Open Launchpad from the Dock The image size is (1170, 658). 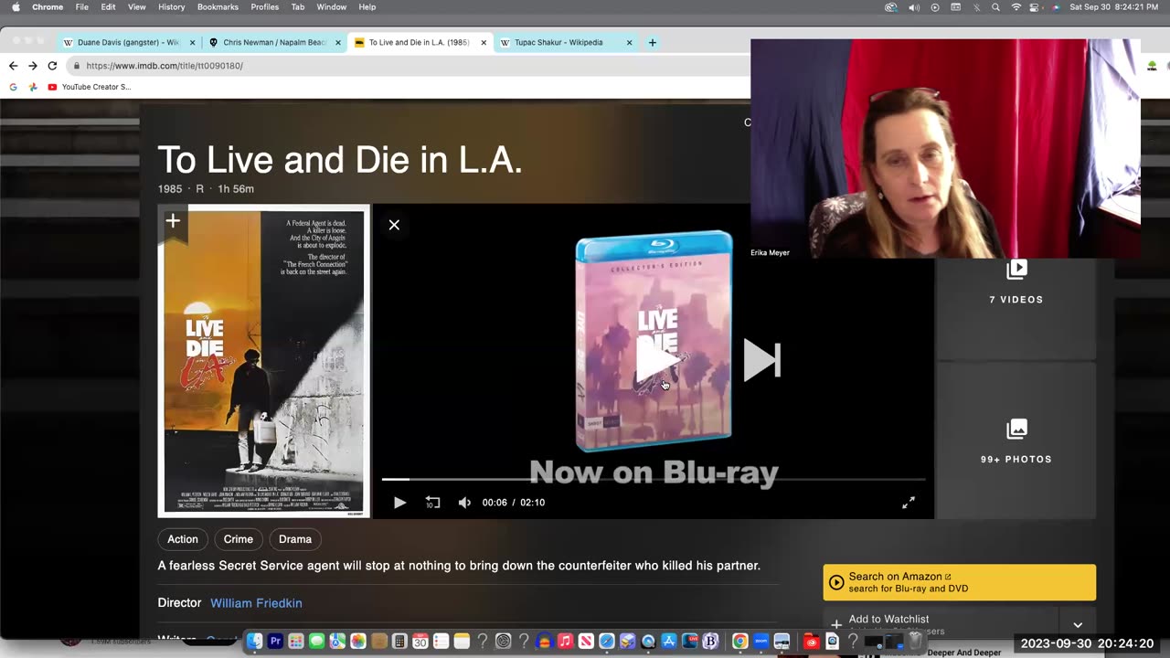coord(296,642)
